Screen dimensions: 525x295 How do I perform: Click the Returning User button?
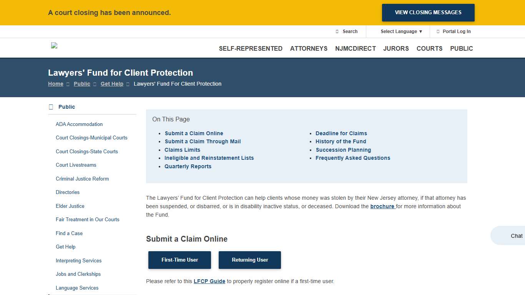(x=250, y=260)
